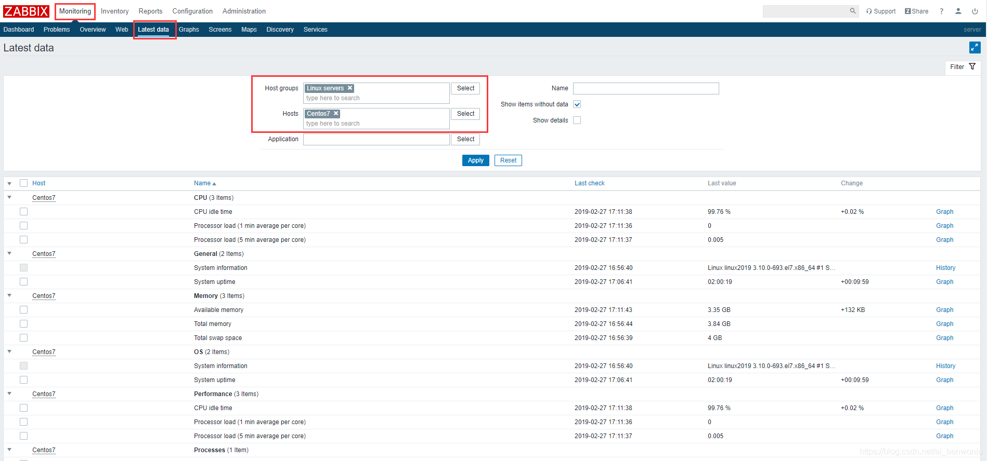Viewport: 987px width, 461px height.
Task: Switch to Latest data submenu
Action: coord(153,30)
